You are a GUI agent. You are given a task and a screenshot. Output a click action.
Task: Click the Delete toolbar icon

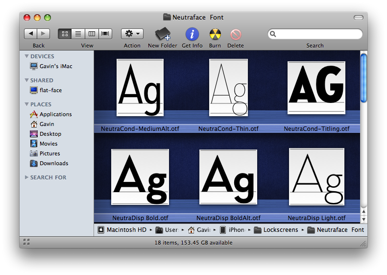click(236, 34)
